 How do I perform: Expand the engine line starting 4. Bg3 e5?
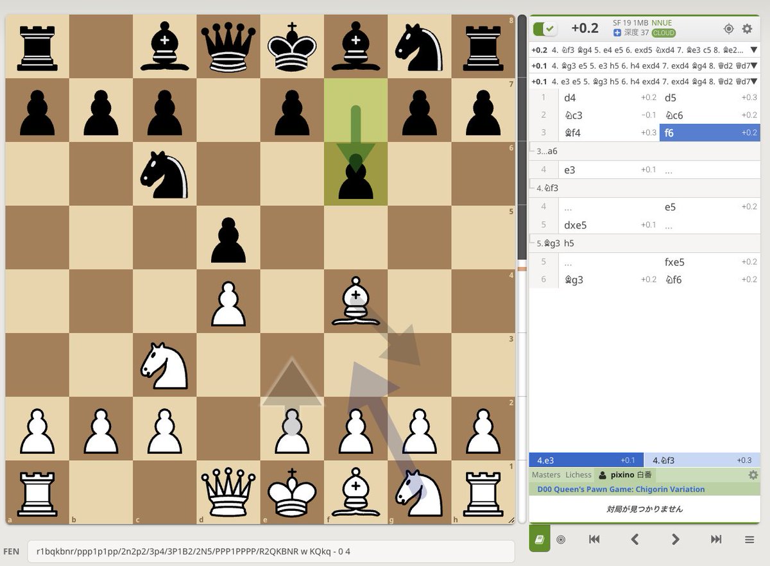point(754,65)
